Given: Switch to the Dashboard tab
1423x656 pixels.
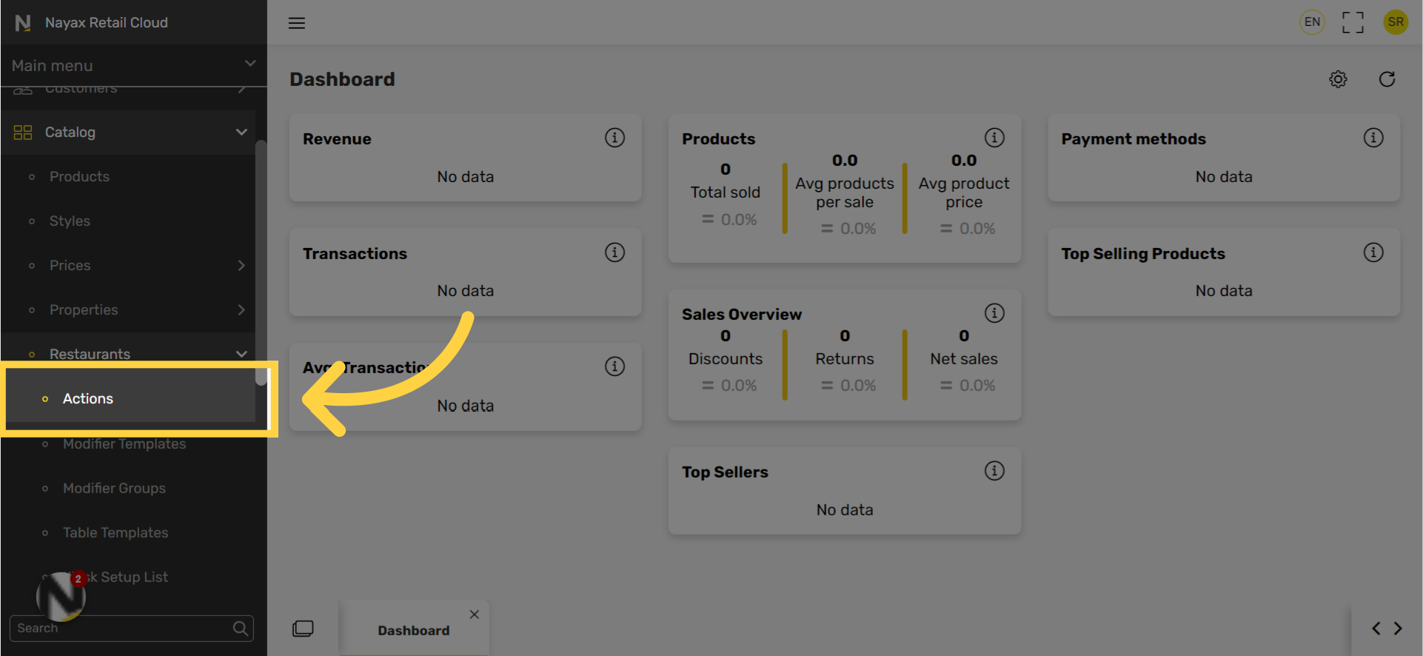Looking at the screenshot, I should coord(413,630).
